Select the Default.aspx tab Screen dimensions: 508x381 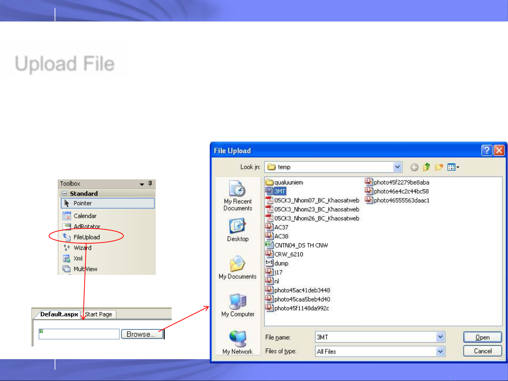click(59, 314)
